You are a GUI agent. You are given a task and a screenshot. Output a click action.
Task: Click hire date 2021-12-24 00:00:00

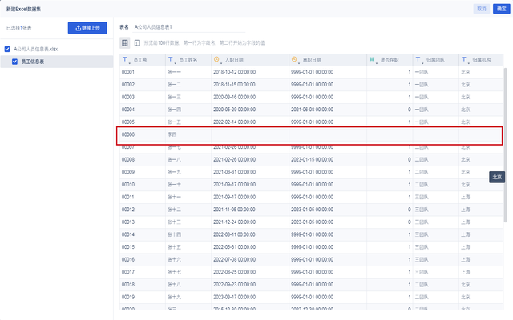pyautogui.click(x=235, y=222)
